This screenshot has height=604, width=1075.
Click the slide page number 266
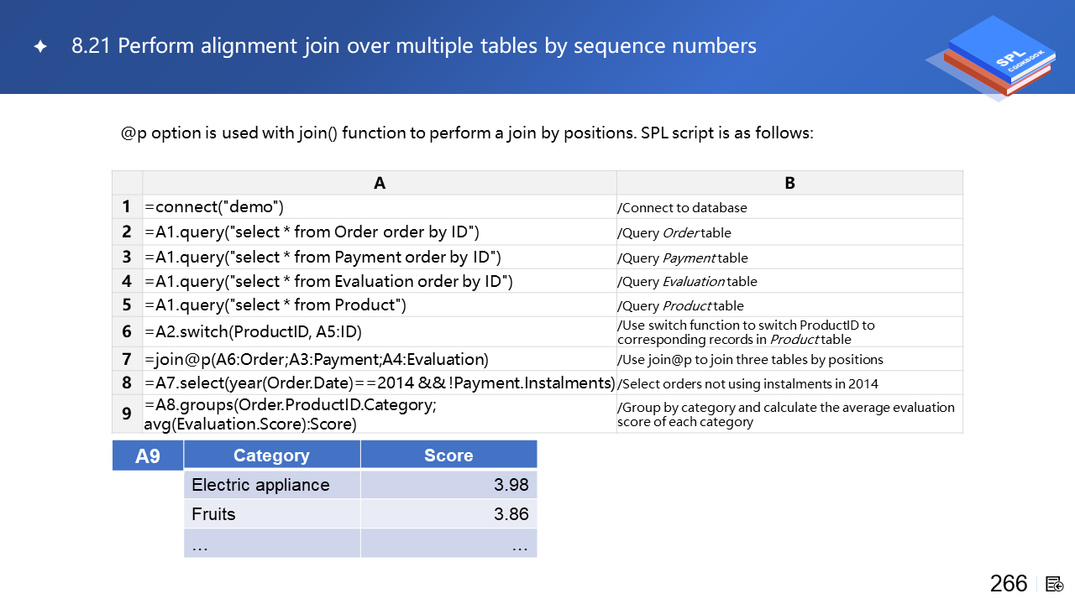(1008, 584)
